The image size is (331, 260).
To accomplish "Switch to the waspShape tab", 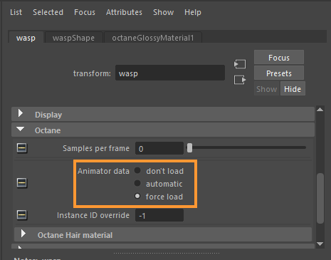I will pos(73,38).
